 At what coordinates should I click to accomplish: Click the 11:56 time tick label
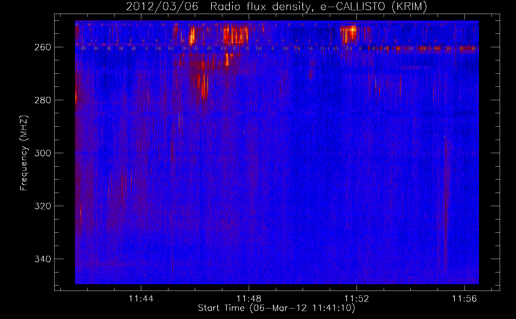[x=465, y=299]
